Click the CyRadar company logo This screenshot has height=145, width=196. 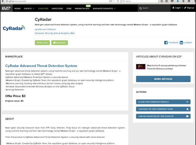(x=14, y=28)
